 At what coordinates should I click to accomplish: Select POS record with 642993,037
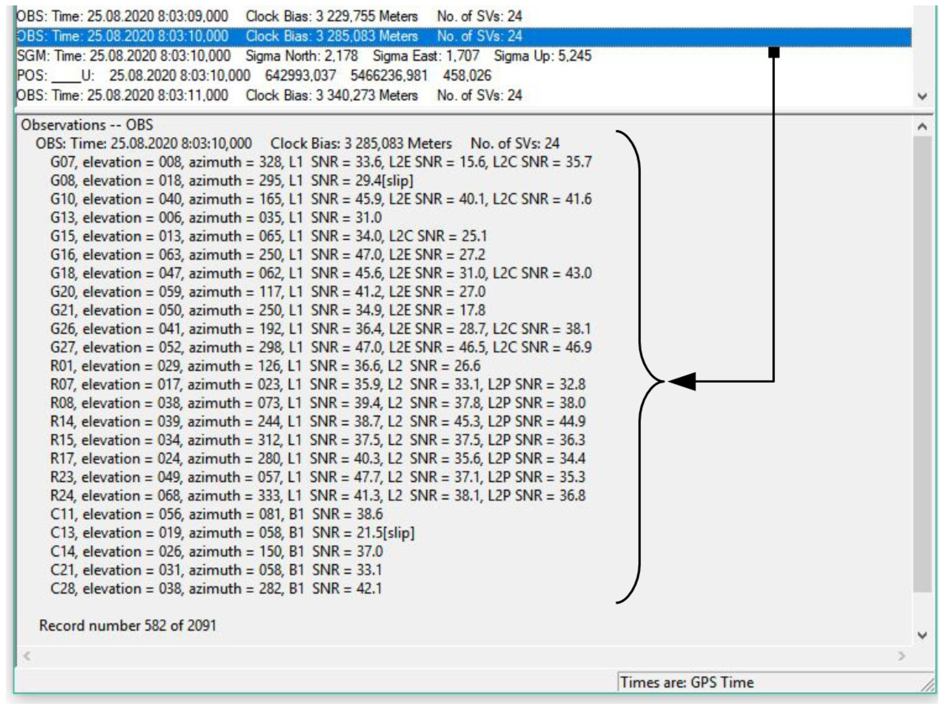[x=254, y=76]
